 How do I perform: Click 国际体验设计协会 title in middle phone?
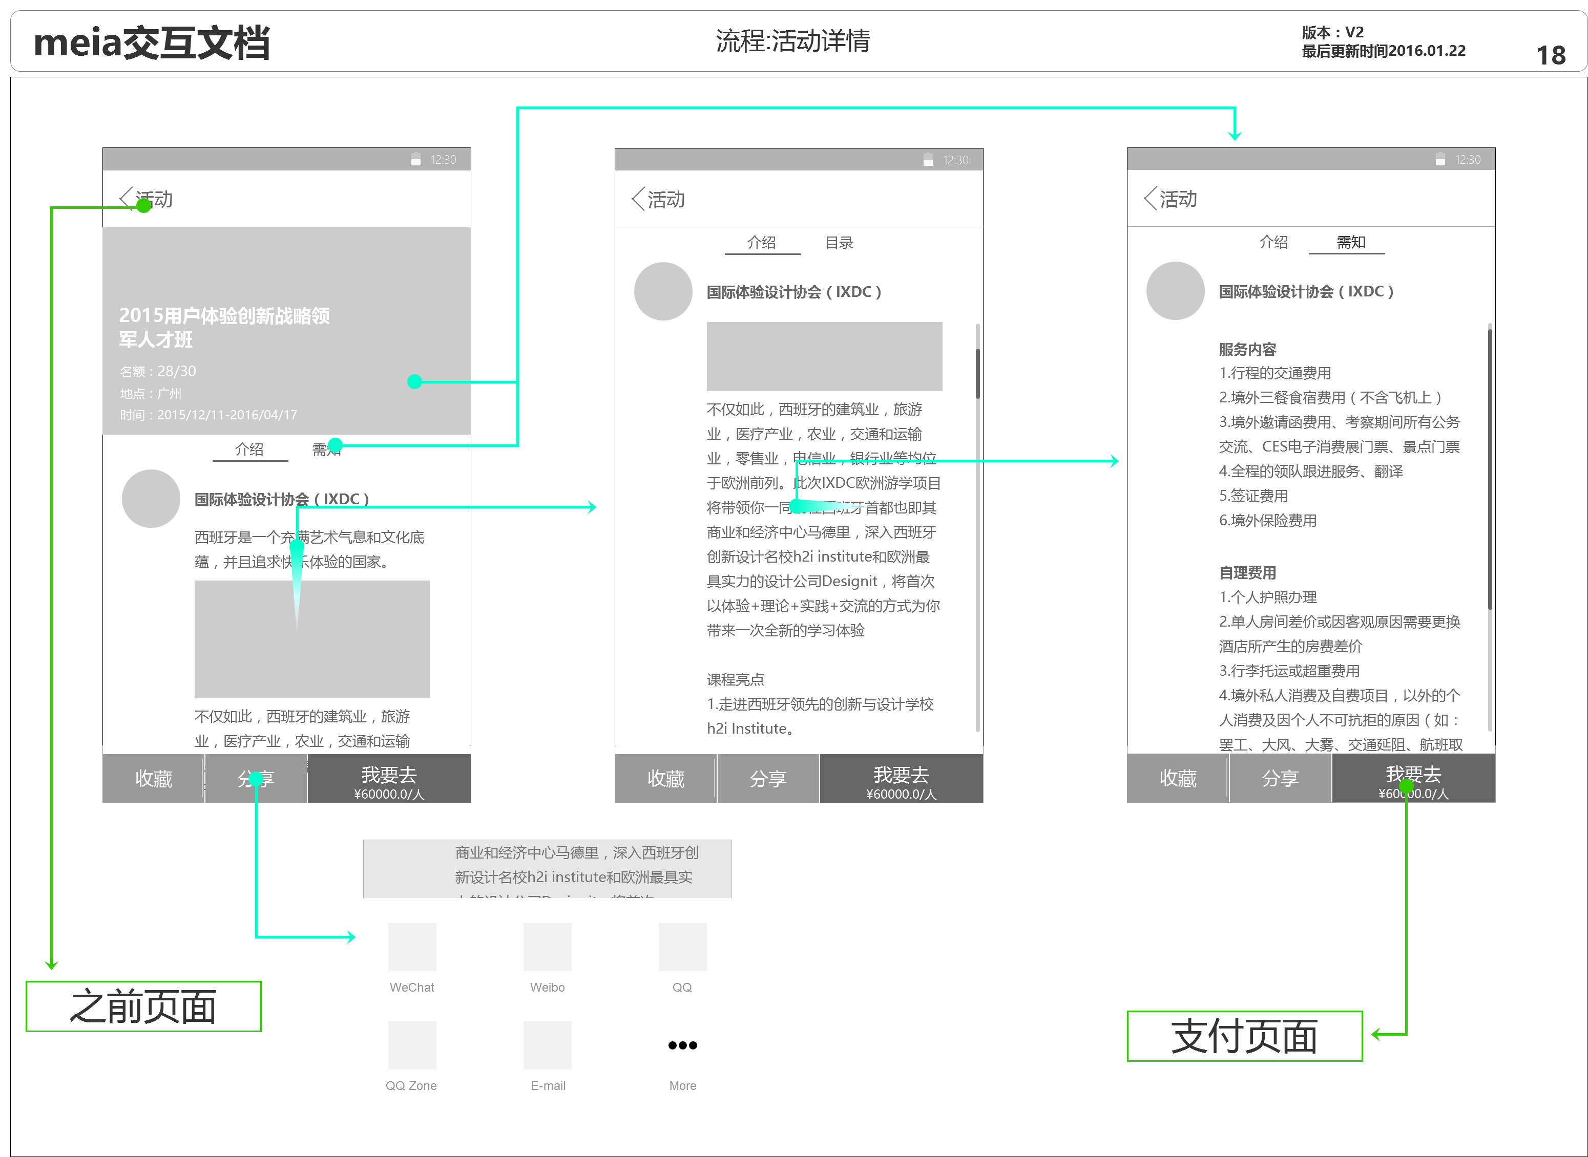coord(794,291)
